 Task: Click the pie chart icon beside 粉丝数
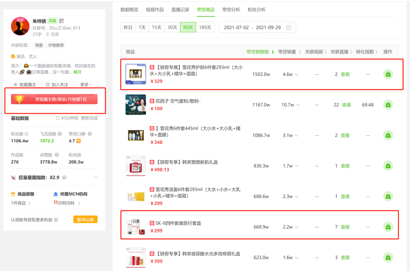(x=27, y=134)
